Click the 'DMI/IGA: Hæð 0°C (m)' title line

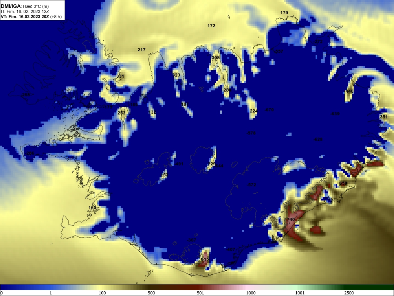click(24, 6)
